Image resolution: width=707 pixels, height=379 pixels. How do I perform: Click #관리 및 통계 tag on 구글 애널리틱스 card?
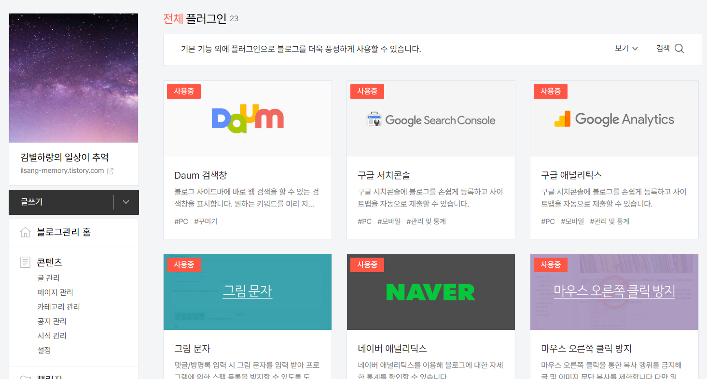click(x=610, y=222)
